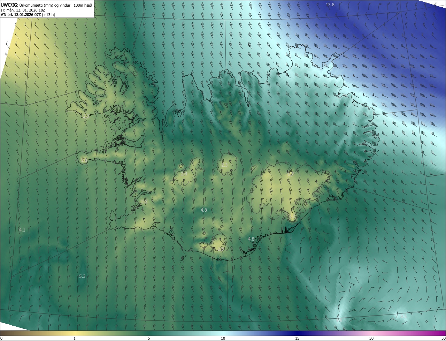This screenshot has height=341, width=446.
Task: Click the pale yellow colour above the 1 tick
Action: click(x=75, y=333)
